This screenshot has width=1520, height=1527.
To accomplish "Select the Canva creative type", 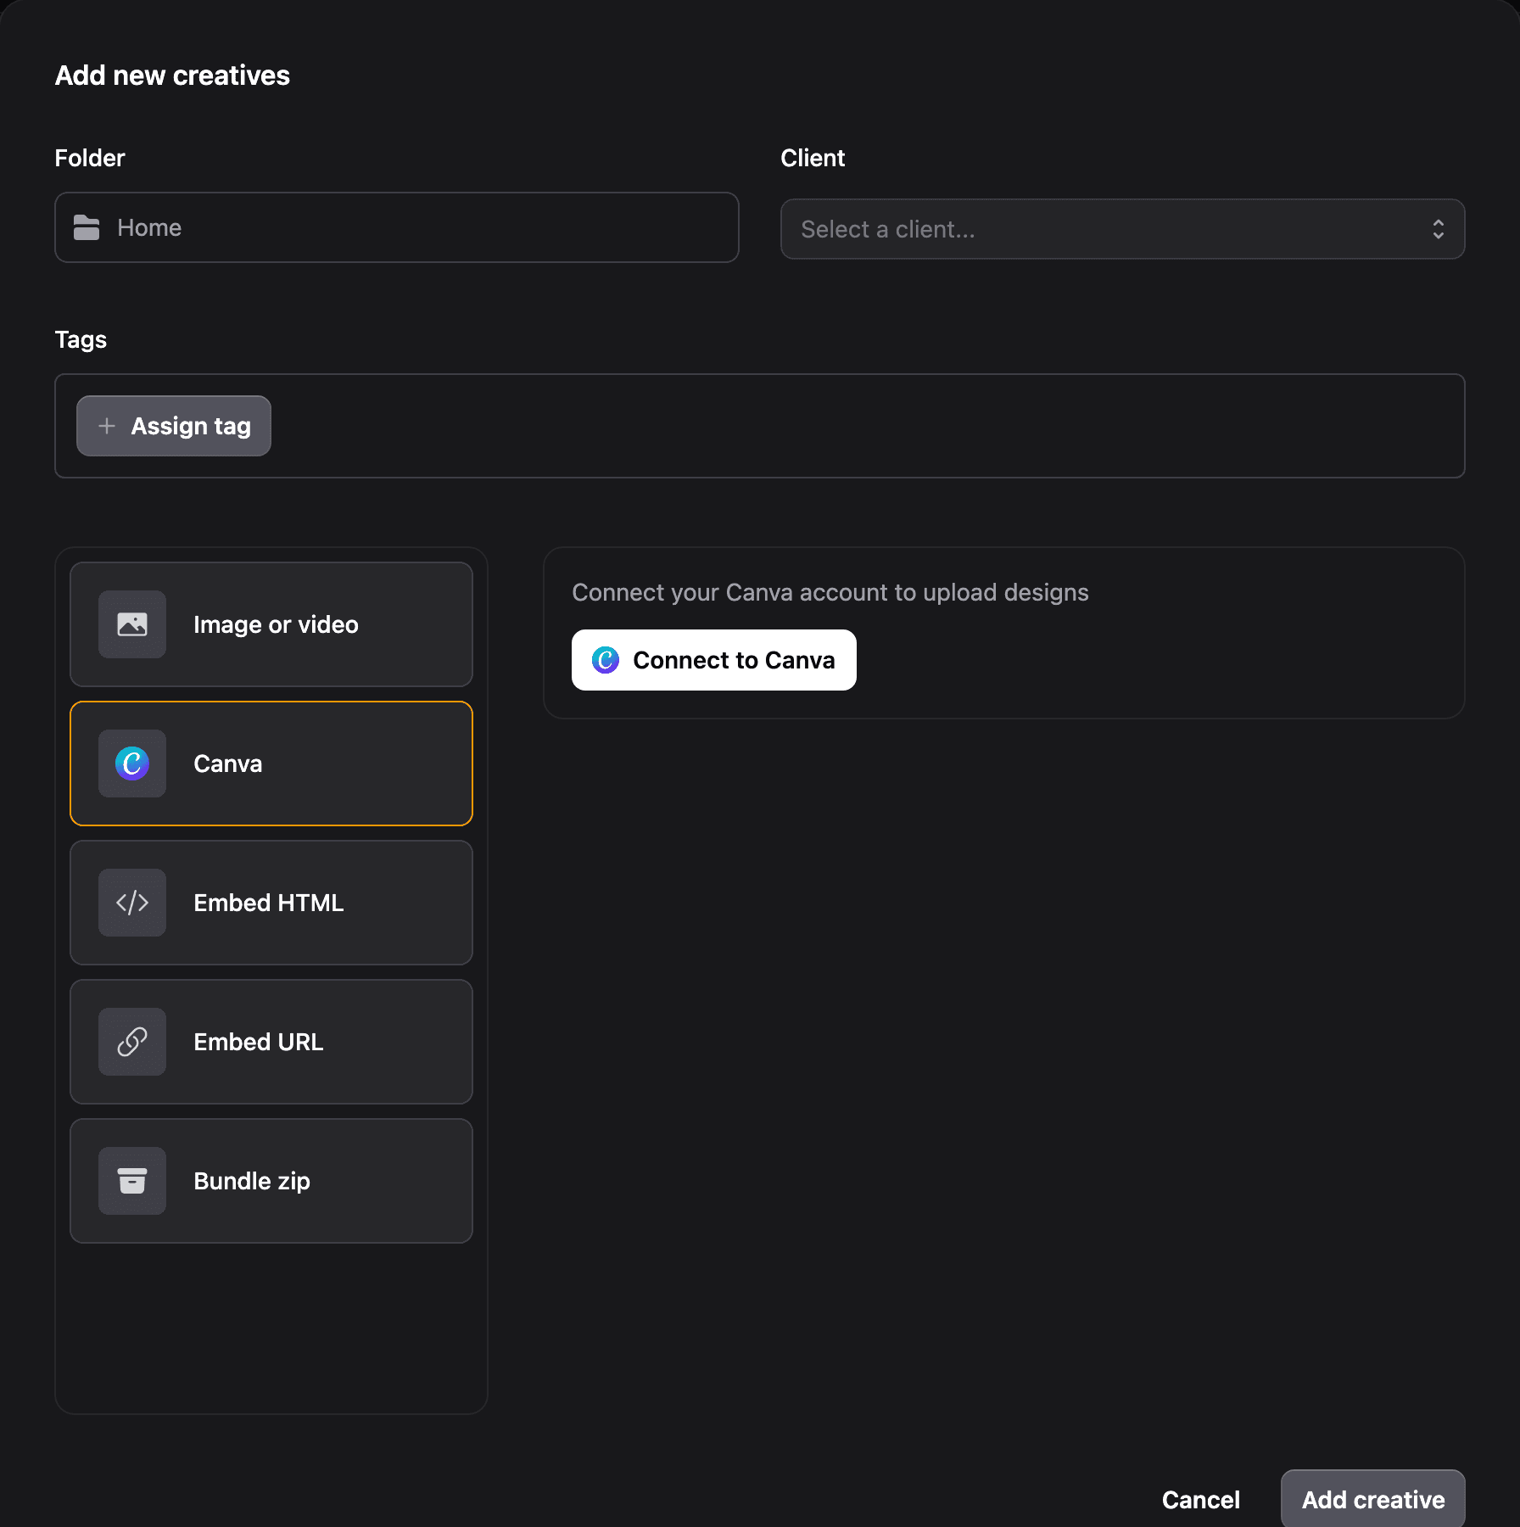I will (271, 763).
